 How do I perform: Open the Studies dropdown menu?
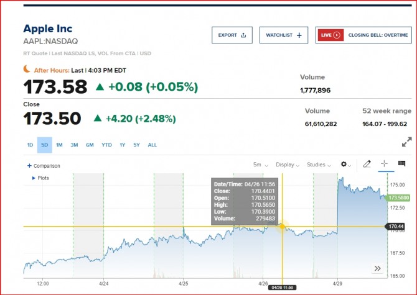coord(319,165)
